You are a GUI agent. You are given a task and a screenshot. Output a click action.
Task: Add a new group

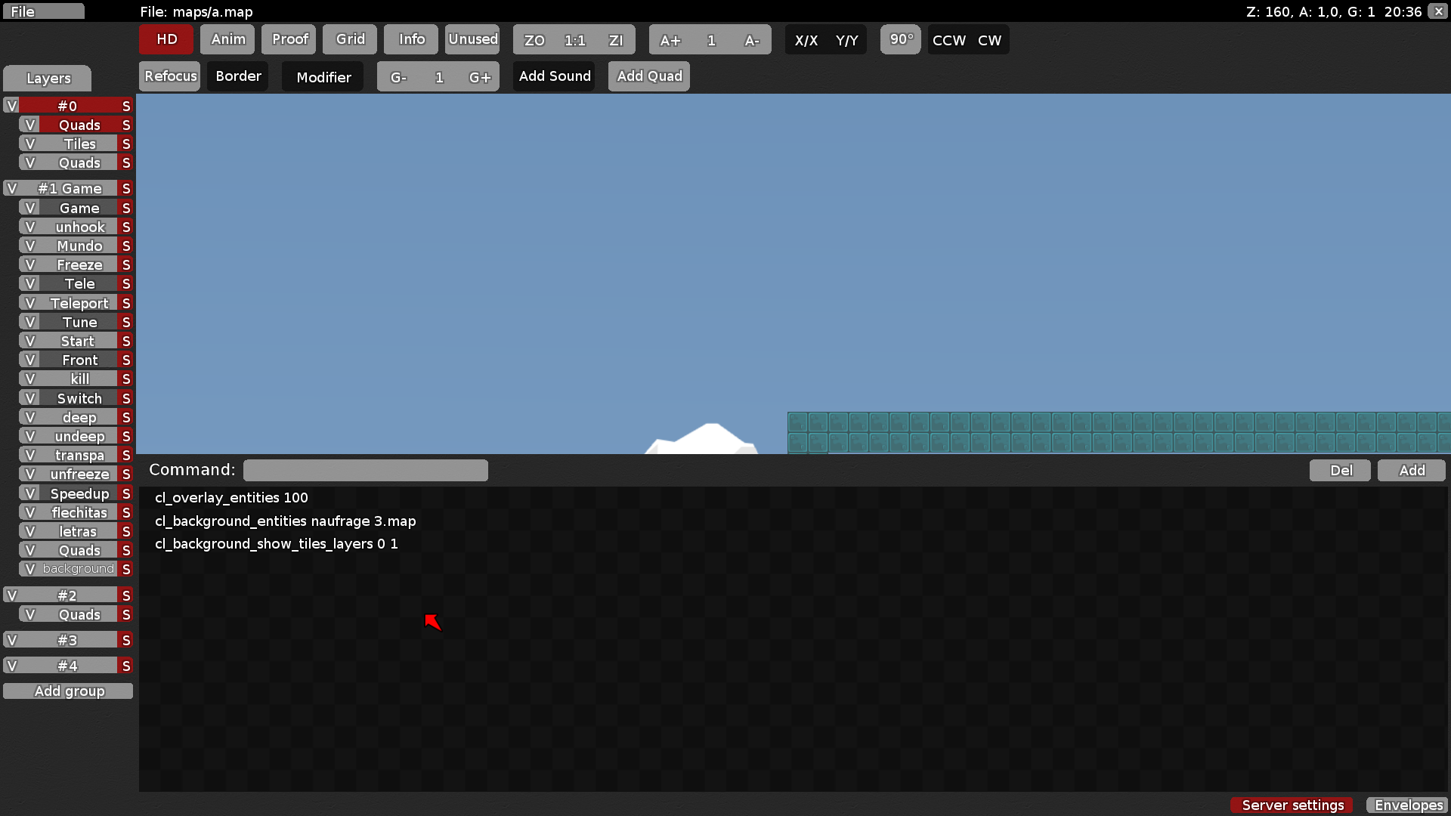(68, 690)
